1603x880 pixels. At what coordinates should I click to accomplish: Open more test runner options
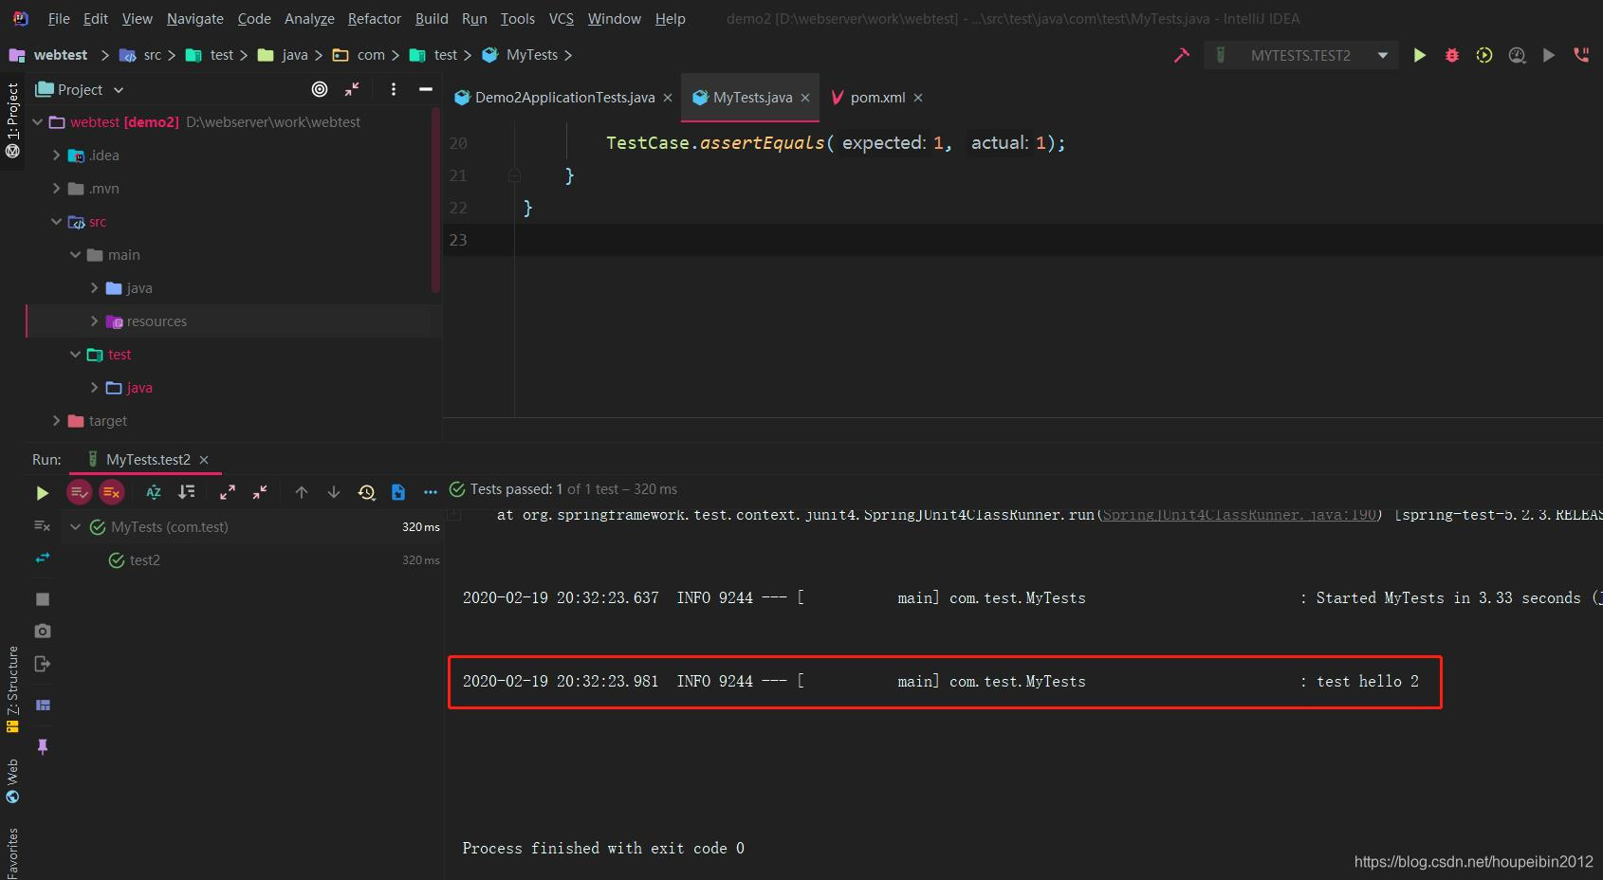431,492
